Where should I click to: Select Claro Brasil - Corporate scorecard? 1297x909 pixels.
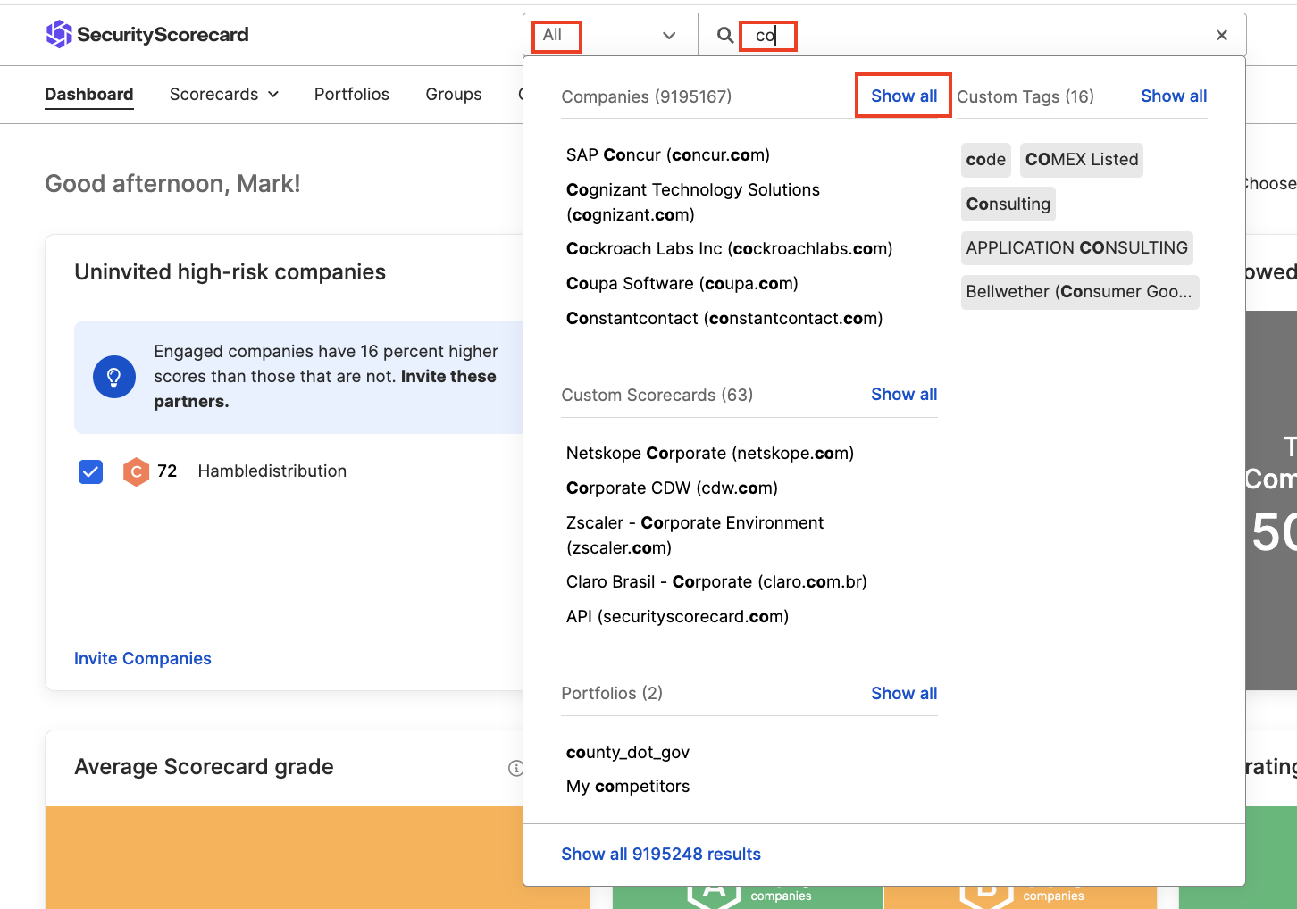tap(716, 581)
